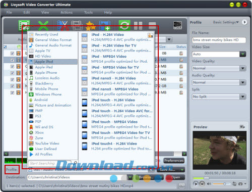Image resolution: width=252 pixels, height=192 pixels.
Task: Click the Open destination button
Action: click(175, 177)
